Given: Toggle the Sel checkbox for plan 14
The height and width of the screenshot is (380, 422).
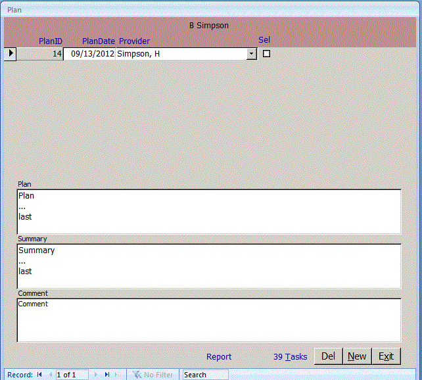Looking at the screenshot, I should 266,53.
